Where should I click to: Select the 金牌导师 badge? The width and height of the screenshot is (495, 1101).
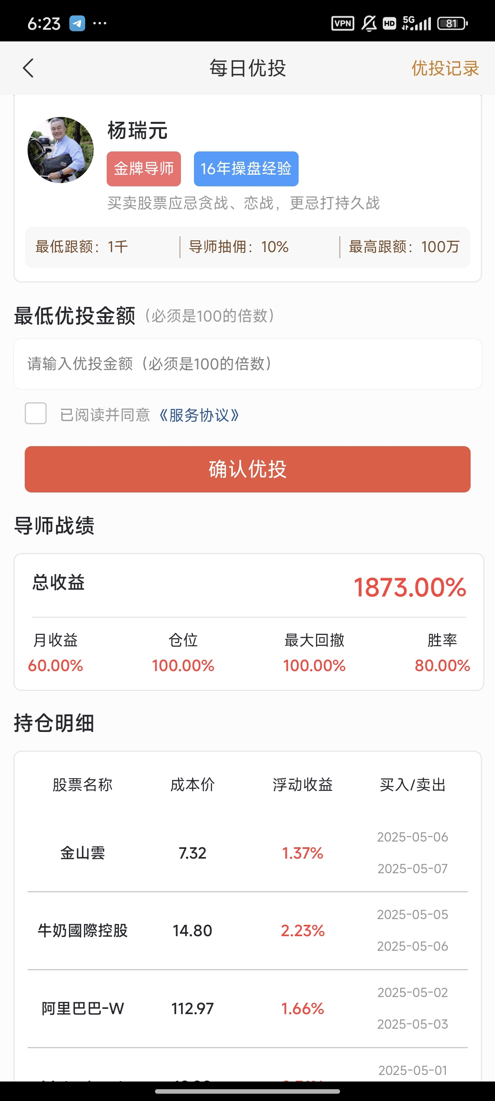[144, 169]
